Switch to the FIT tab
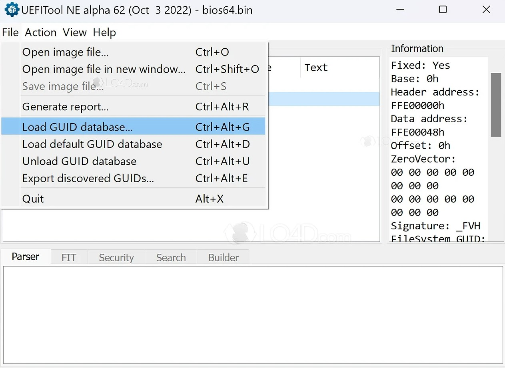The height and width of the screenshot is (368, 505). 69,258
